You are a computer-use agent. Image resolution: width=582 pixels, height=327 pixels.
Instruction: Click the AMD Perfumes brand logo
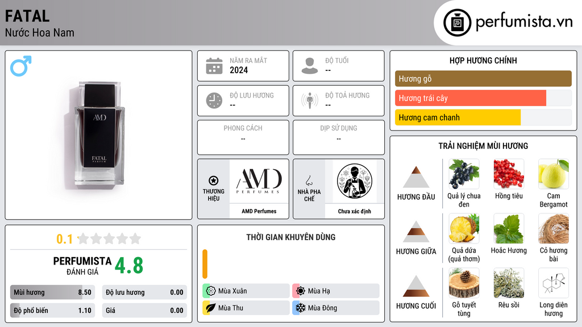pos(259,181)
